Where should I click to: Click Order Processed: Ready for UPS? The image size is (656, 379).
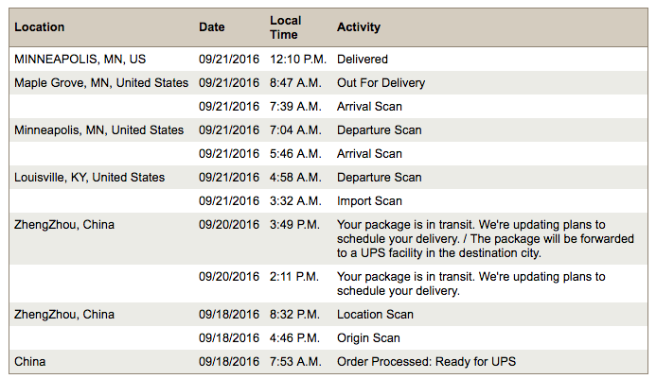coord(426,361)
